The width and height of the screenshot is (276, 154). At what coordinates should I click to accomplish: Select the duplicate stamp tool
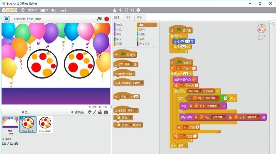(x=115, y=10)
